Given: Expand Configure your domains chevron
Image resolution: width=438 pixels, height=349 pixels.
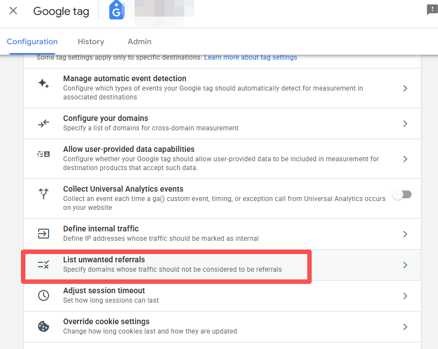Looking at the screenshot, I should click(405, 124).
